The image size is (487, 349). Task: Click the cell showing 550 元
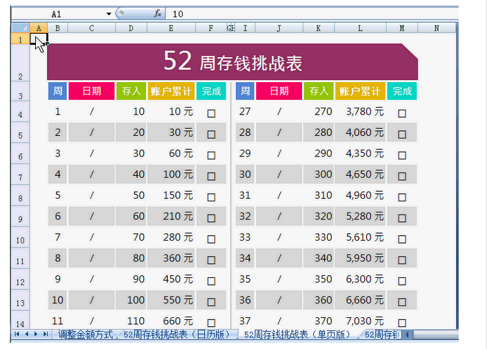[171, 300]
